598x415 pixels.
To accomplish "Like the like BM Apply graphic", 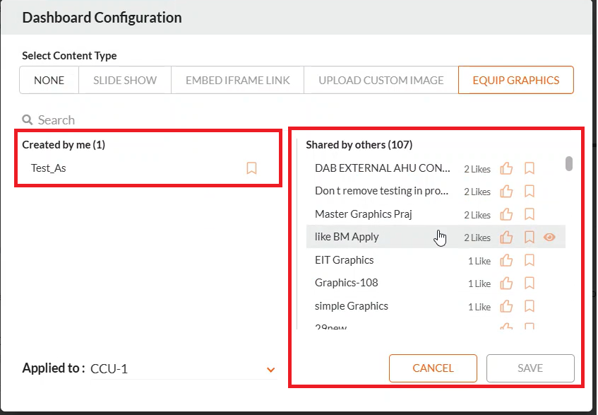I will [x=506, y=237].
